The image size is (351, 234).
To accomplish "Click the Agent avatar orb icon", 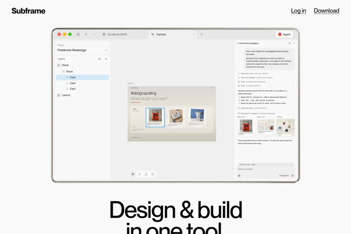I will (280, 34).
